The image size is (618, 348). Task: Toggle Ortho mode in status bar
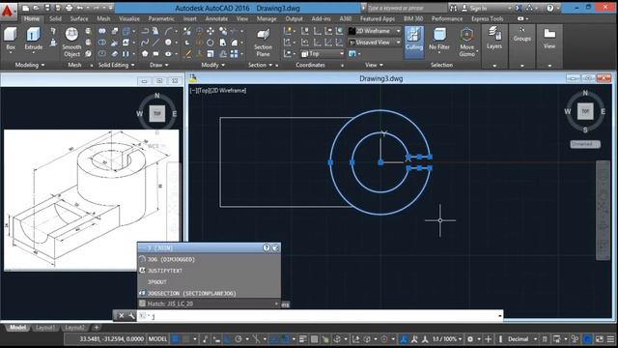coord(228,339)
